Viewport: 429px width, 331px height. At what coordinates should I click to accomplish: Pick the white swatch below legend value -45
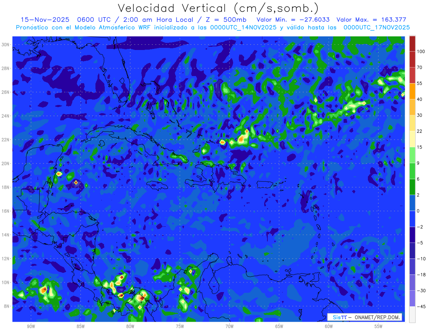(412, 314)
